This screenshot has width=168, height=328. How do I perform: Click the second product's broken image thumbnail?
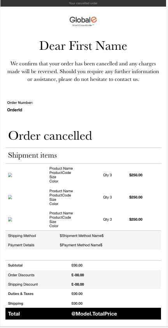10,197
